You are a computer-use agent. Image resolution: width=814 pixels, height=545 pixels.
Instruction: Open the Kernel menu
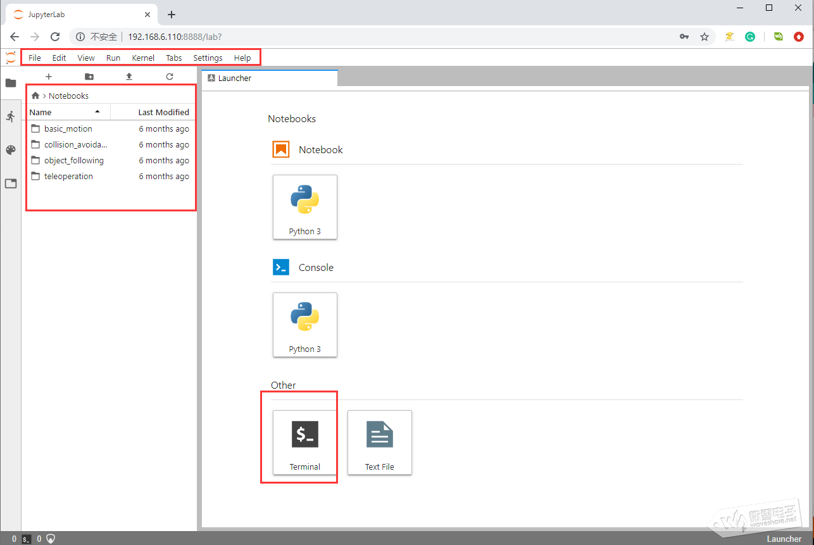click(x=143, y=58)
